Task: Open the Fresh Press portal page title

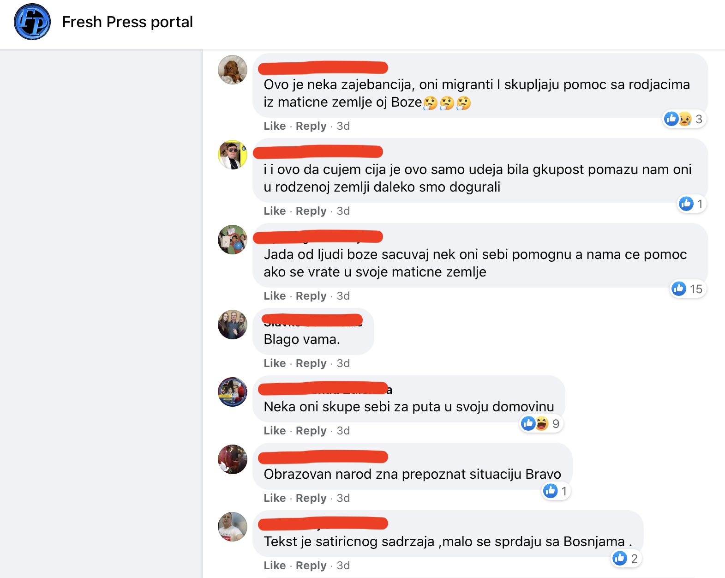Action: (x=127, y=22)
